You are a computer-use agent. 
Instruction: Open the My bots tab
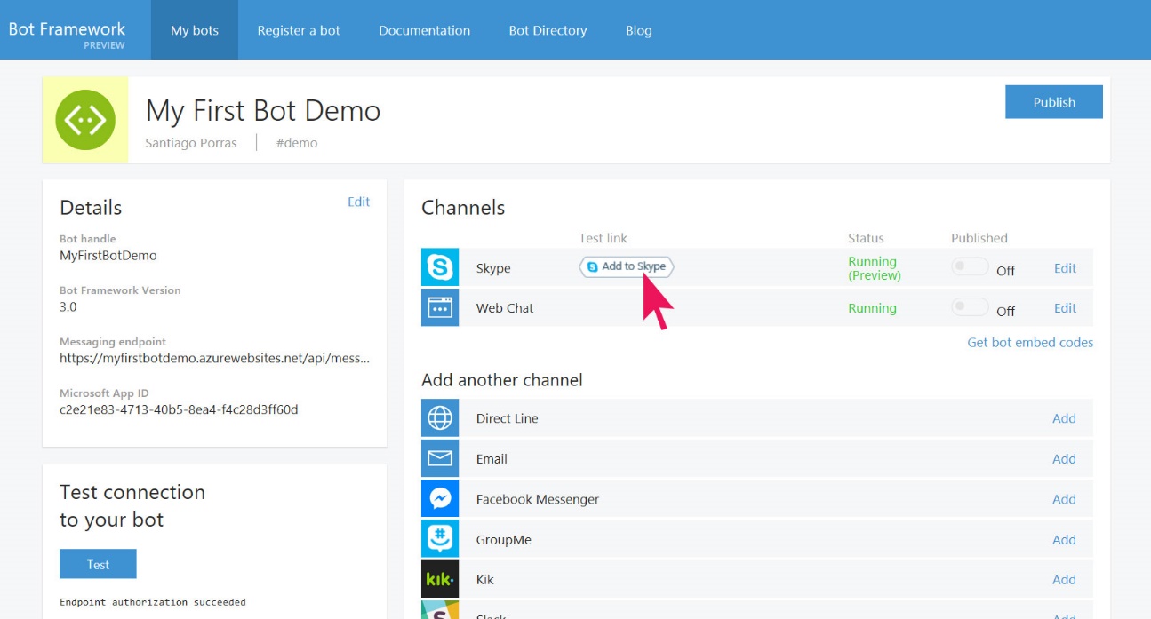click(195, 30)
